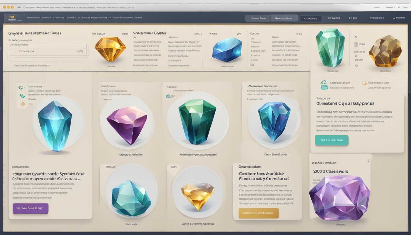
Task: Click the orange logo badge in the dark header
Action: pyautogui.click(x=12, y=17)
